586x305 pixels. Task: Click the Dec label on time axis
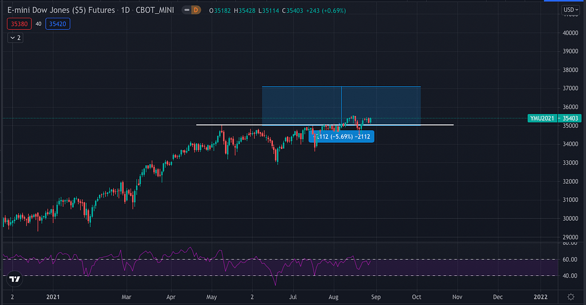(x=498, y=297)
